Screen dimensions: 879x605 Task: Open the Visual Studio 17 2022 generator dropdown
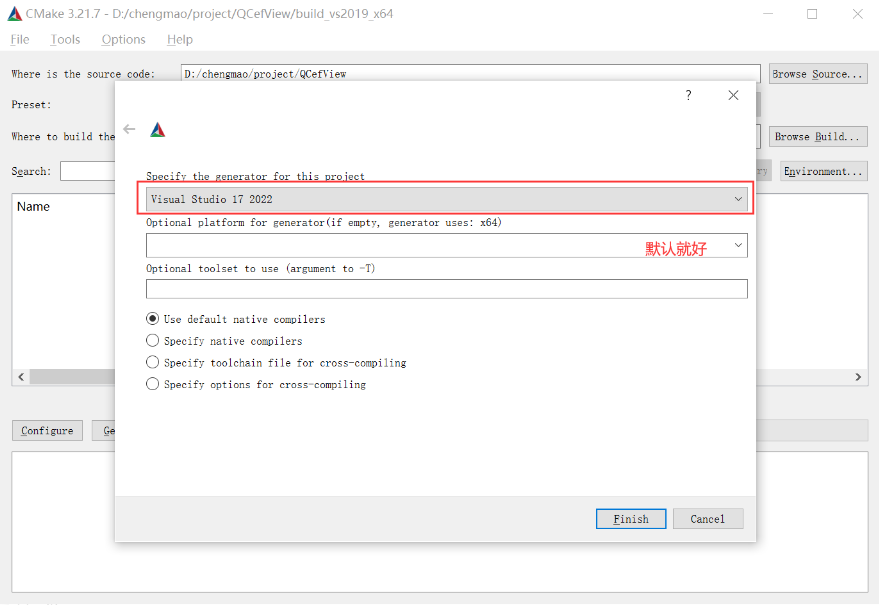pos(446,199)
